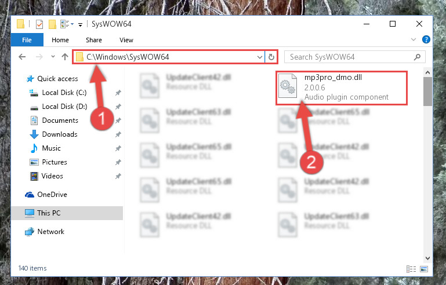The image size is (446, 285).
Task: Go up one folder level
Action: [x=65, y=57]
